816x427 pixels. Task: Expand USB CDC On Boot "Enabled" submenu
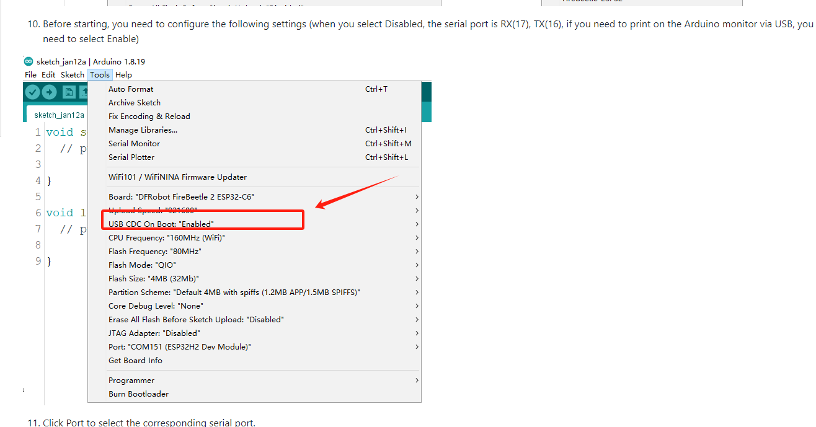(x=255, y=224)
